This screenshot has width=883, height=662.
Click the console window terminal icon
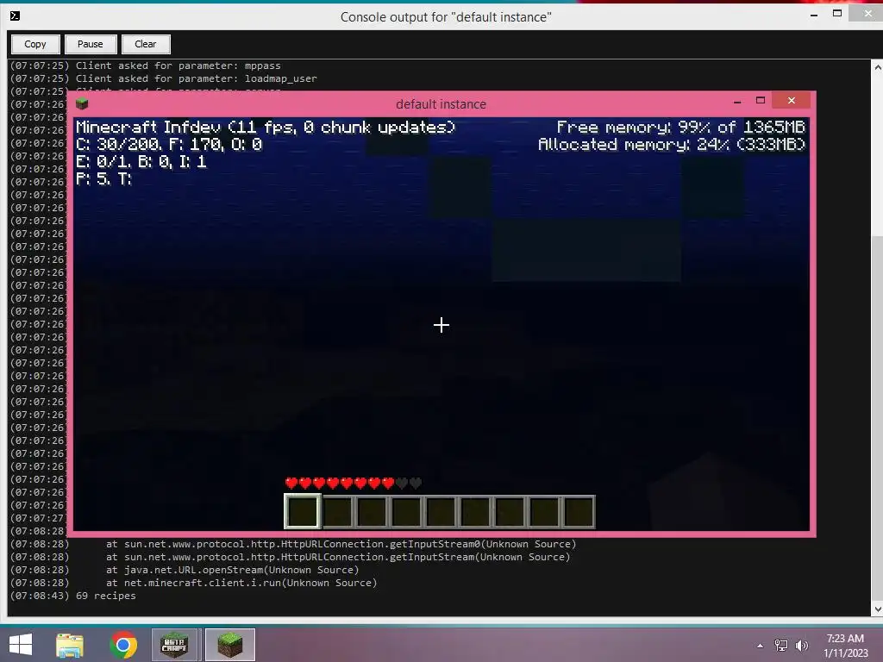pos(16,16)
